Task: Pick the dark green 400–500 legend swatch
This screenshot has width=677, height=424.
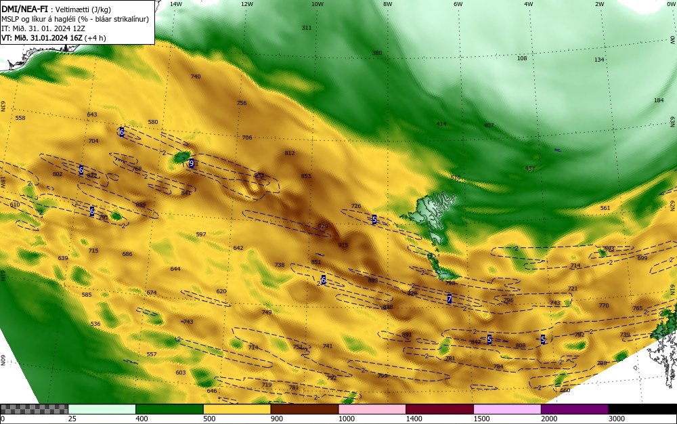Action: 169,409
